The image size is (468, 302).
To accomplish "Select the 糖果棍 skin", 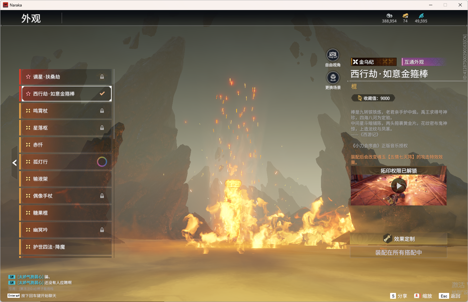I will (66, 213).
